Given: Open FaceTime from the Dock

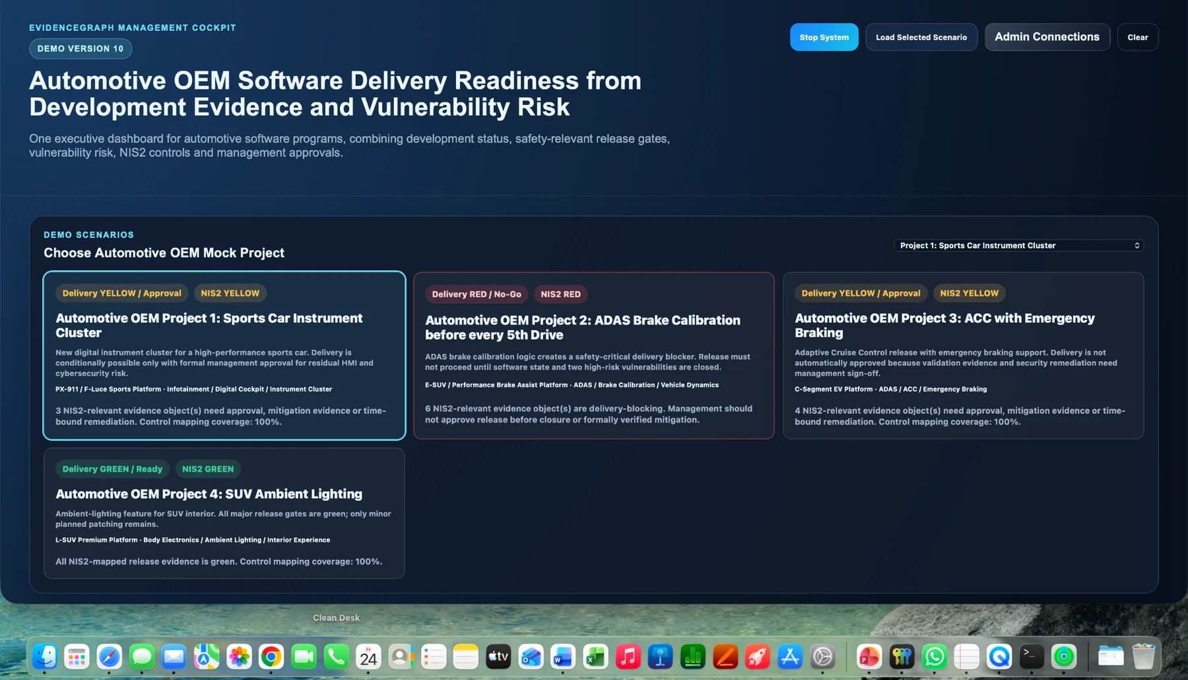Looking at the screenshot, I should click(x=304, y=657).
